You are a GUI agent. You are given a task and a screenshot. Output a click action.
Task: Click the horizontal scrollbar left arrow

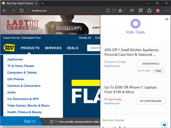(1, 127)
